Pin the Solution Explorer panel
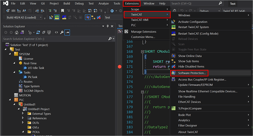The image size is (253, 136). tap(108, 26)
